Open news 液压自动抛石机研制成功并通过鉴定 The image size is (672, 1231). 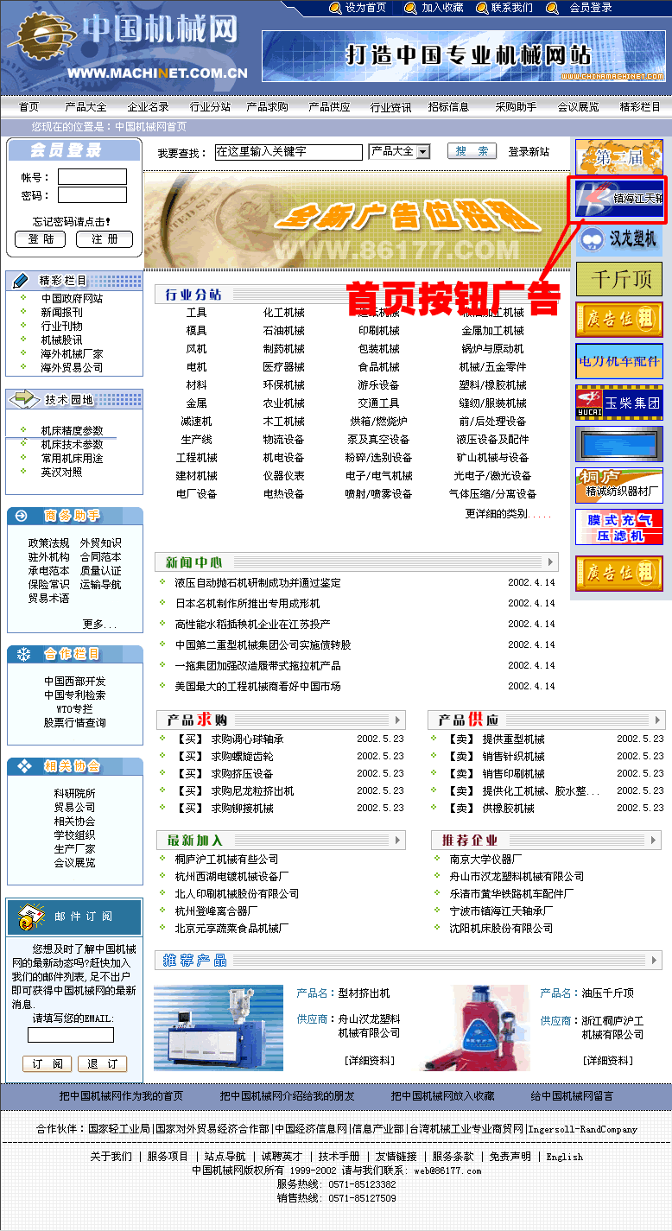click(258, 583)
